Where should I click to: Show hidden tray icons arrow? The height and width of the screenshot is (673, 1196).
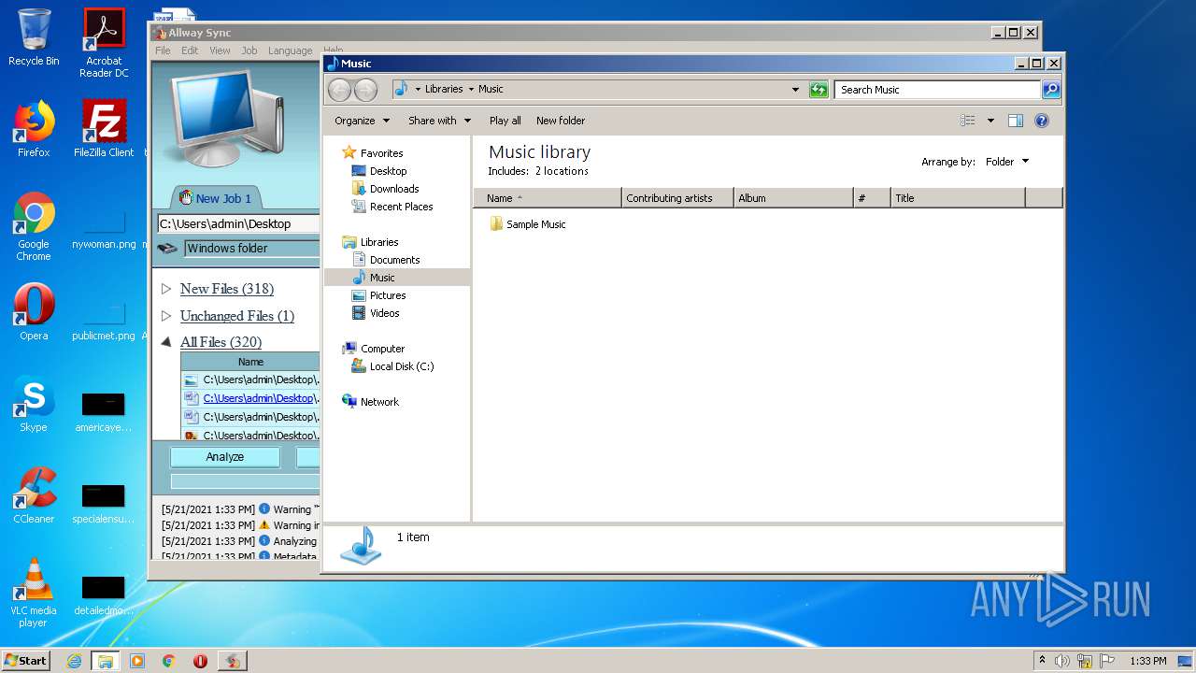tap(1042, 661)
